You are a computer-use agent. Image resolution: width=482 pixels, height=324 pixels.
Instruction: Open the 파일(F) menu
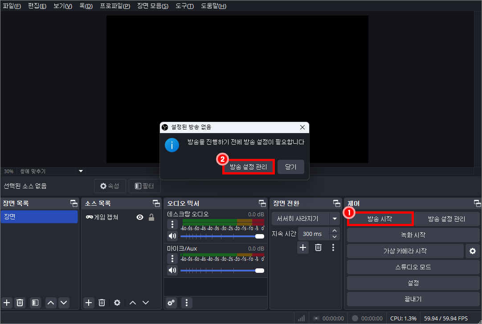(12, 6)
